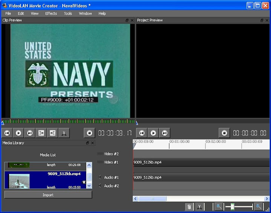
Task: Click the scissors cut button under Clip Preview
Action: (64, 133)
